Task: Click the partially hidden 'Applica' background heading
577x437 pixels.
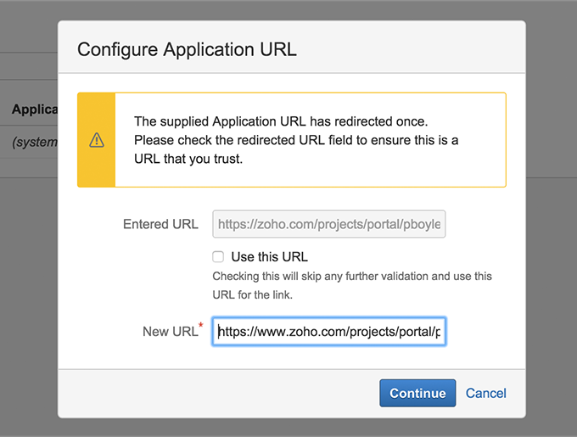Action: [34, 109]
